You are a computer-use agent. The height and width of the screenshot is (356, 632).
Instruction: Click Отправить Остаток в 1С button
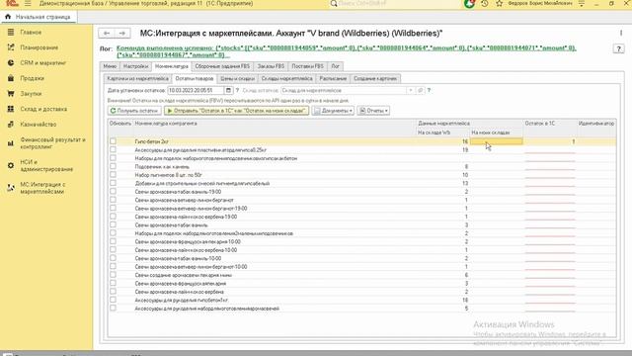pos(237,111)
